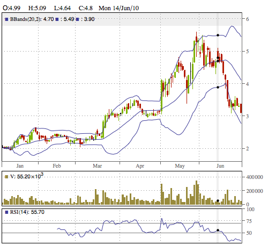The image size is (268, 245).
Task: Click the BBands middle band color square
Action: [6, 19]
